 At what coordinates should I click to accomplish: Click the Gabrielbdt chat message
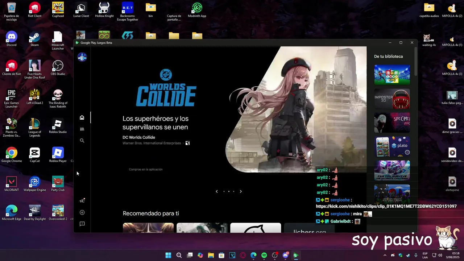tap(338, 221)
